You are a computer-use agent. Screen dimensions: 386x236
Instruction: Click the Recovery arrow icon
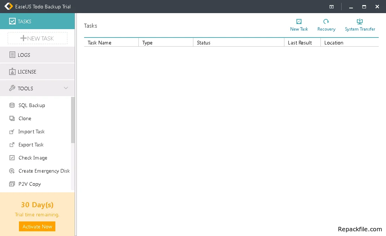pyautogui.click(x=326, y=21)
